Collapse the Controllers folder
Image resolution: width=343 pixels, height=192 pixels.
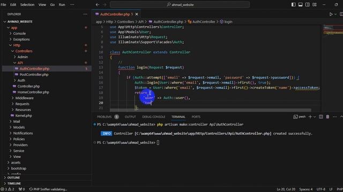[24, 51]
